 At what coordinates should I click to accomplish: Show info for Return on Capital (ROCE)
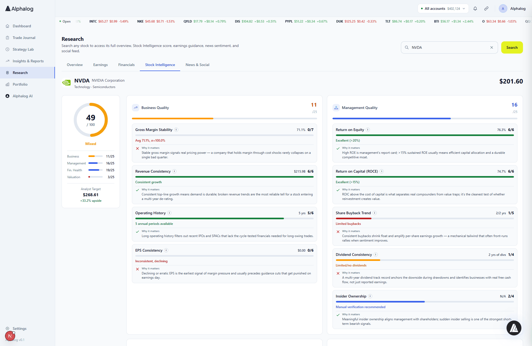(x=382, y=171)
